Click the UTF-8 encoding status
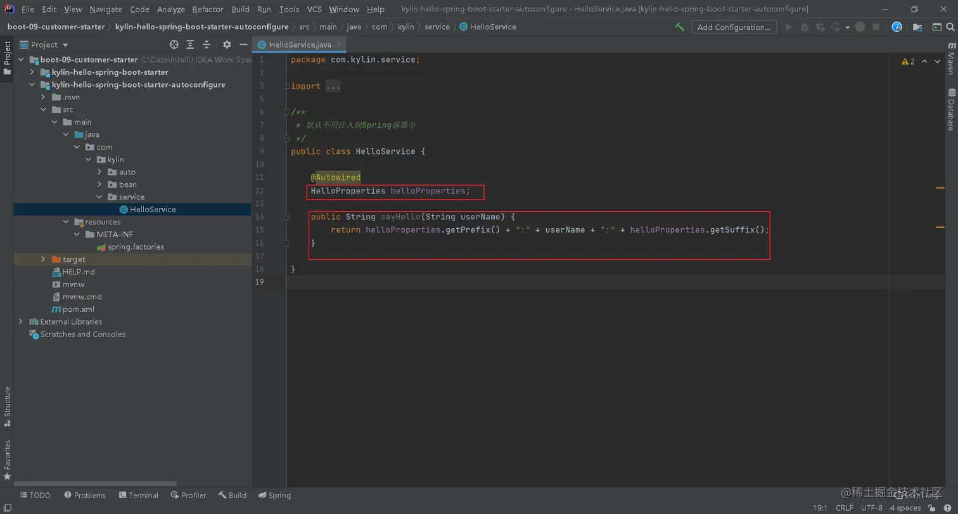958x514 pixels. click(x=872, y=508)
